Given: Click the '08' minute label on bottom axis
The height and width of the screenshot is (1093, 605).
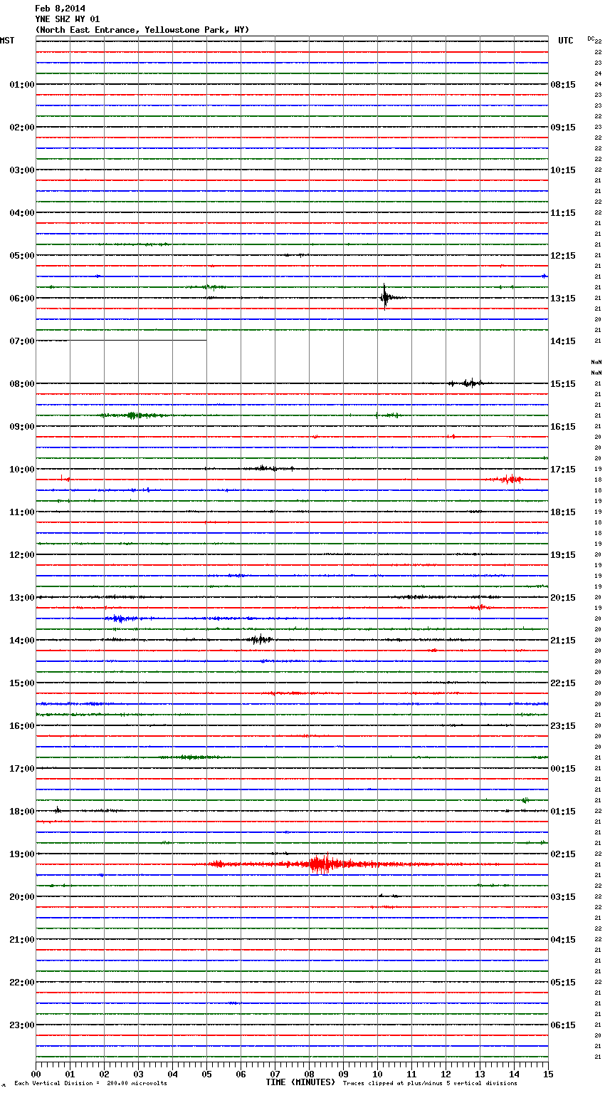Looking at the screenshot, I should tap(309, 1074).
